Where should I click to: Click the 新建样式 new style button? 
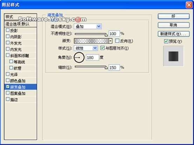pyautogui.click(x=174, y=34)
